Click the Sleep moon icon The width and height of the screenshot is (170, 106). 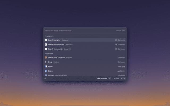[46, 62]
